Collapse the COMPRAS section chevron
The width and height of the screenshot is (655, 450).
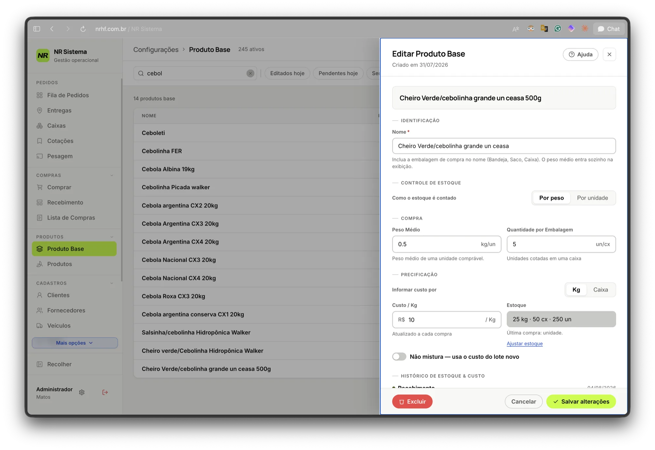point(112,176)
